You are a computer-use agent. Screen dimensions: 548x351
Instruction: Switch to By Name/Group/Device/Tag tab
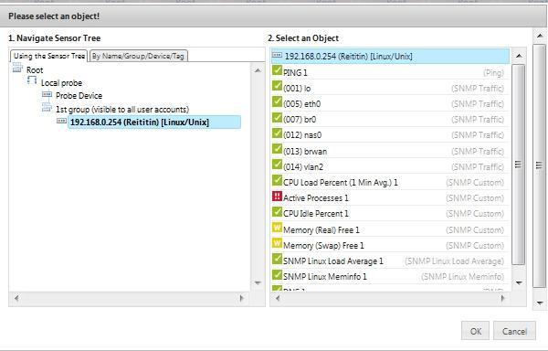click(x=139, y=56)
